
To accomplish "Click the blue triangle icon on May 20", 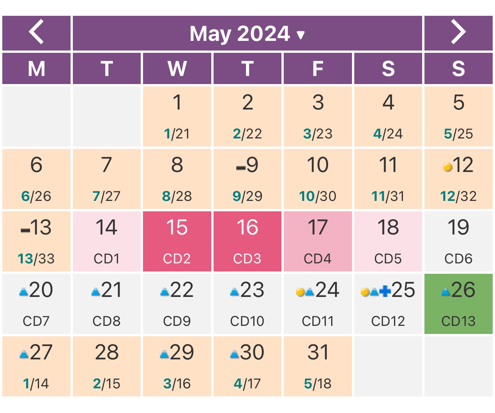I will 24,292.
